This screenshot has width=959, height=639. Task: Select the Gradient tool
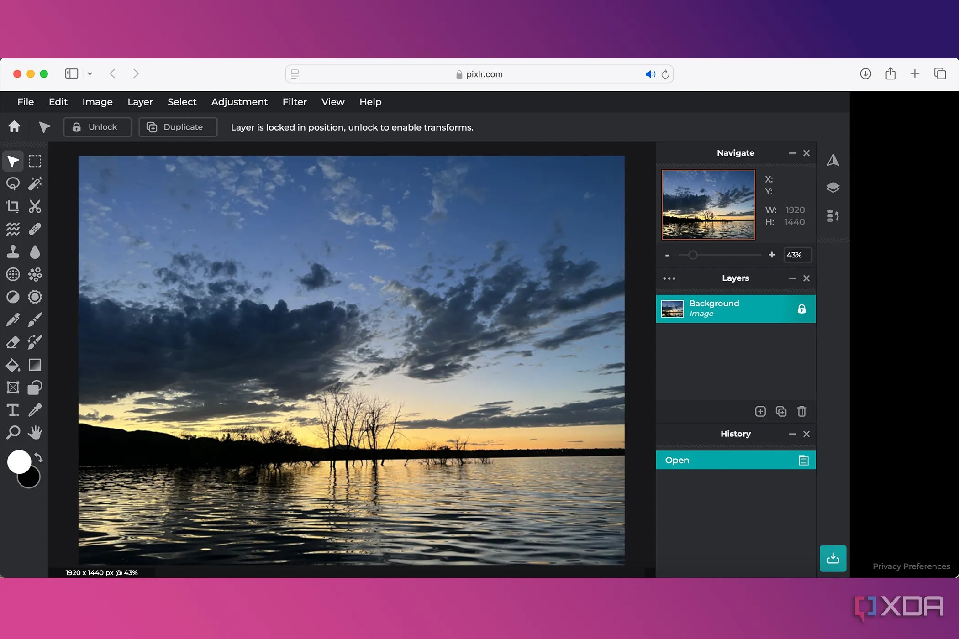point(35,365)
